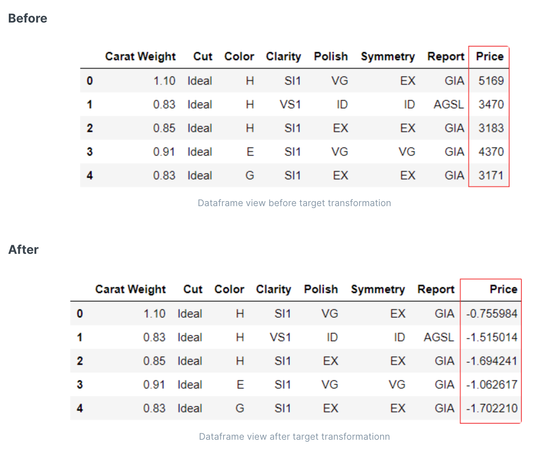Click the transformed price value -1.702210
547x455 pixels.
pyautogui.click(x=492, y=408)
